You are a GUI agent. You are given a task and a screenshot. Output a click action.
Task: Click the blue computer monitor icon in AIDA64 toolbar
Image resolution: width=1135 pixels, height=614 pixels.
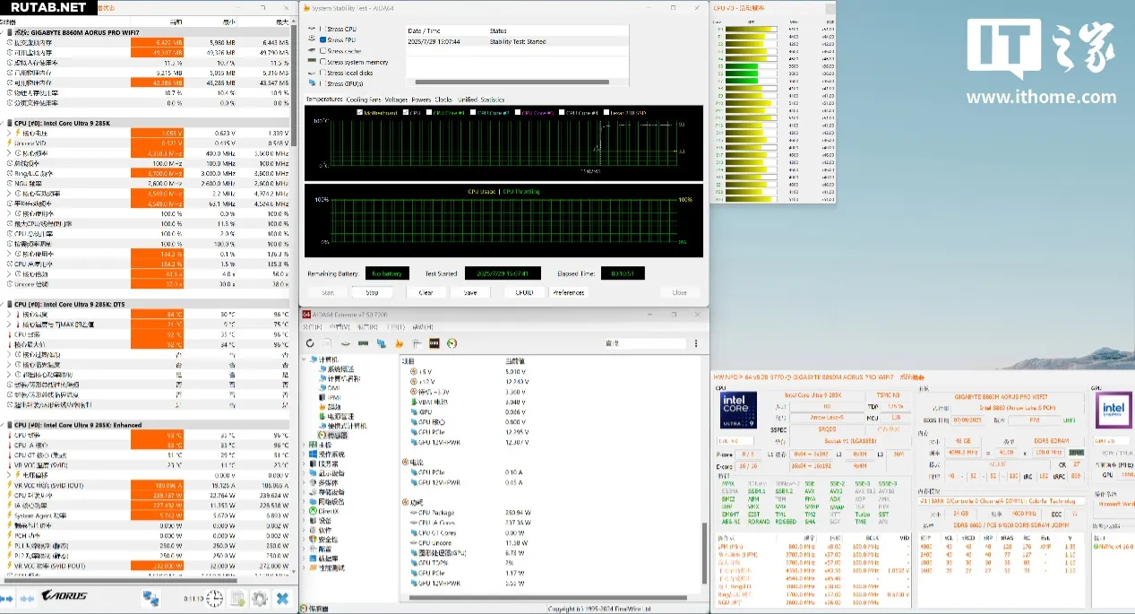(381, 342)
